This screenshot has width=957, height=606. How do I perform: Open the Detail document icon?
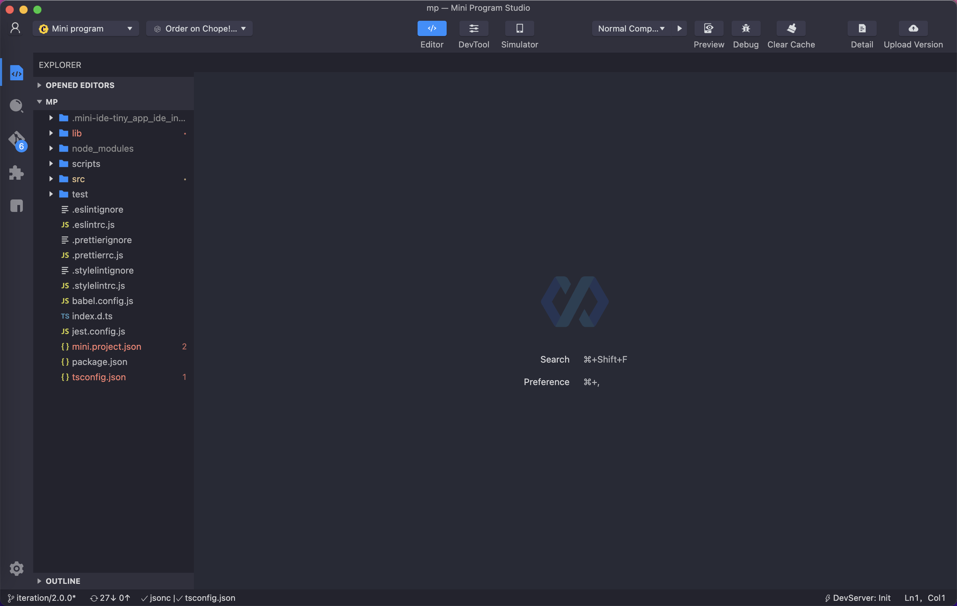[x=862, y=29]
